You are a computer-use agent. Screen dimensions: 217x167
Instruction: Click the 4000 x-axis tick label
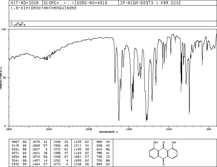point(9,129)
